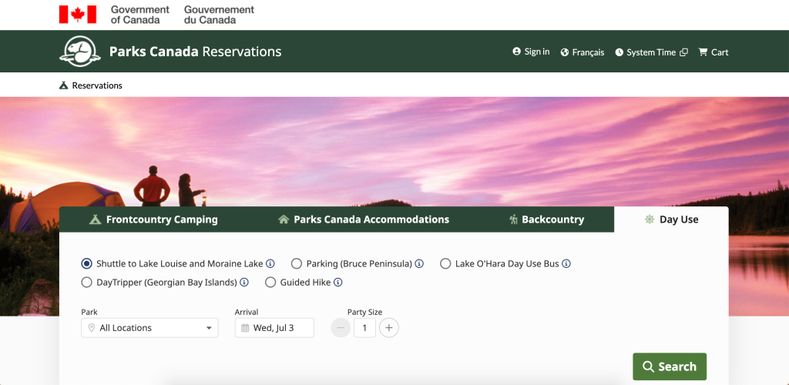
Task: Open info icon for DayTripper (Georgian Bay Islands)
Action: 244,283
